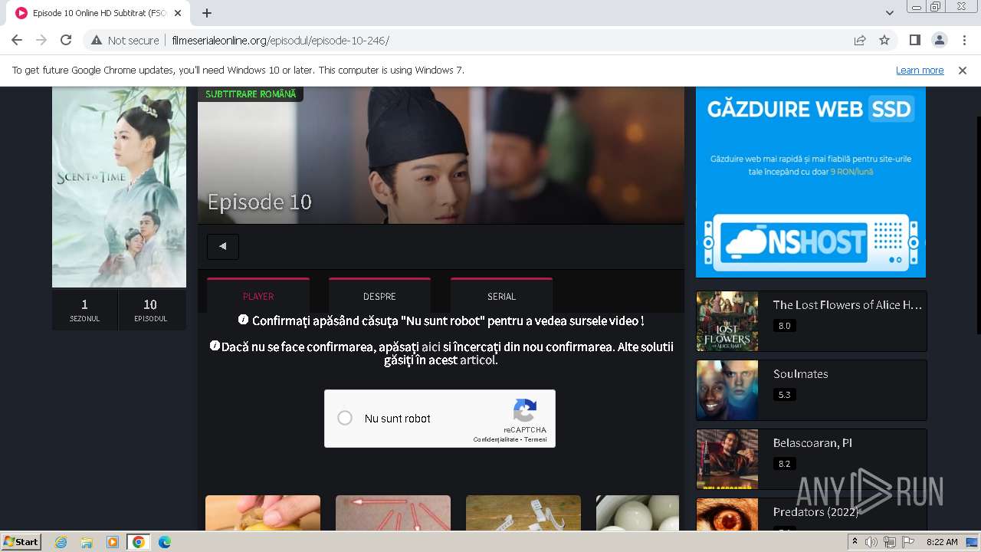Click the Lost Flowers poster thumbnail

pyautogui.click(x=727, y=321)
